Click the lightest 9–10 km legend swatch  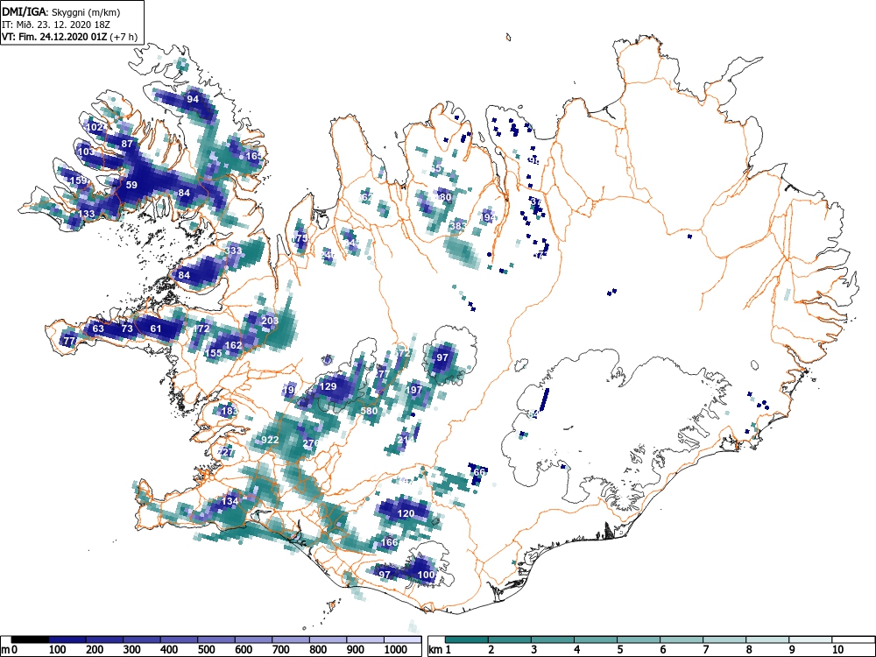coord(810,639)
